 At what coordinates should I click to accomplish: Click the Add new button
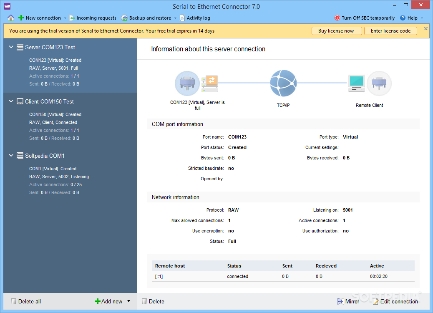109,301
